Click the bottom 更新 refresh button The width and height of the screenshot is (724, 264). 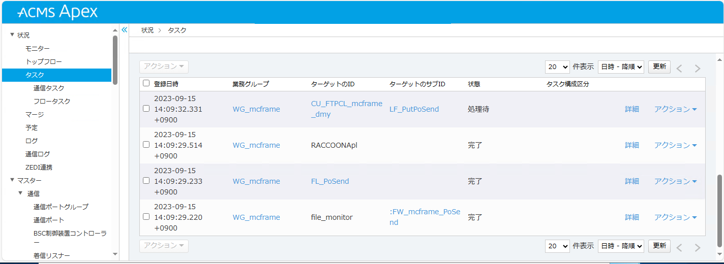tap(659, 246)
